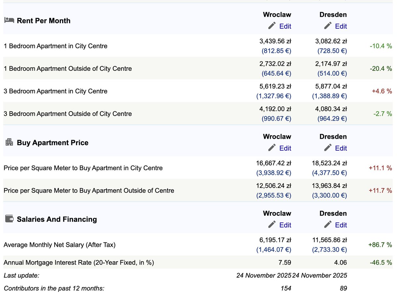Screen dimensions: 397x300
Task: Click the 'Last update:' label
Action: tap(22, 276)
